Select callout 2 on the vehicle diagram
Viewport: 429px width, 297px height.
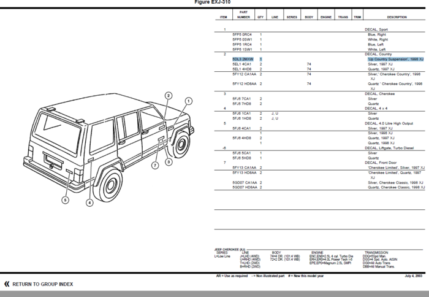click(169, 96)
